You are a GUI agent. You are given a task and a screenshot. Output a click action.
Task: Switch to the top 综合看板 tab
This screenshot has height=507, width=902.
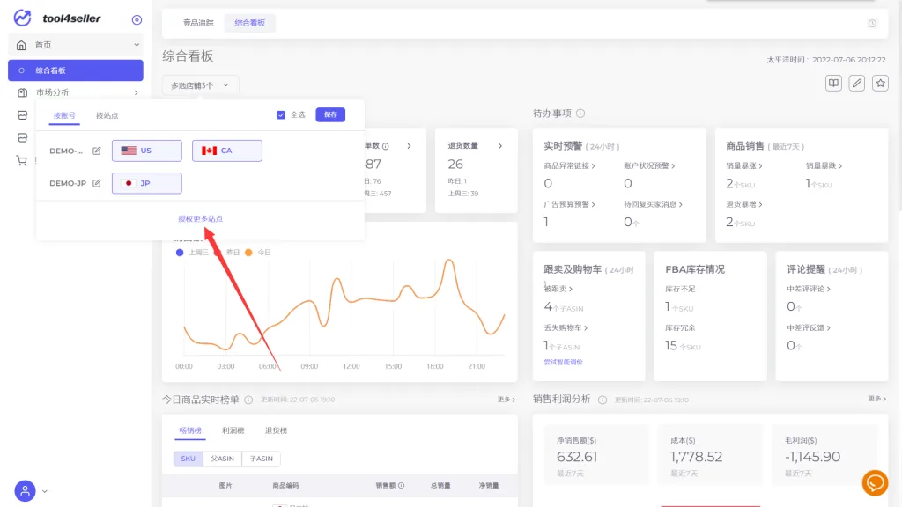(249, 23)
